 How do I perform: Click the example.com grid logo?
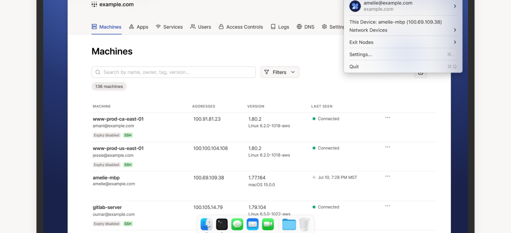click(94, 4)
